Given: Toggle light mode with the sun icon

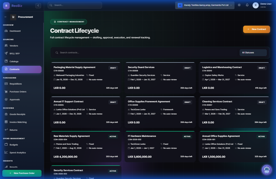Looking at the screenshot, I should (x=239, y=5).
